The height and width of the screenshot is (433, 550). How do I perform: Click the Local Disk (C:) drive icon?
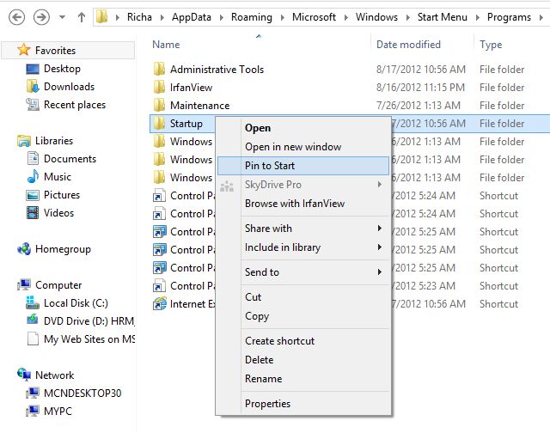click(33, 302)
